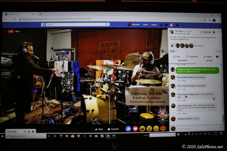Open the three-dot post options menu
This screenshot has width=227, height=151.
(x=219, y=32)
